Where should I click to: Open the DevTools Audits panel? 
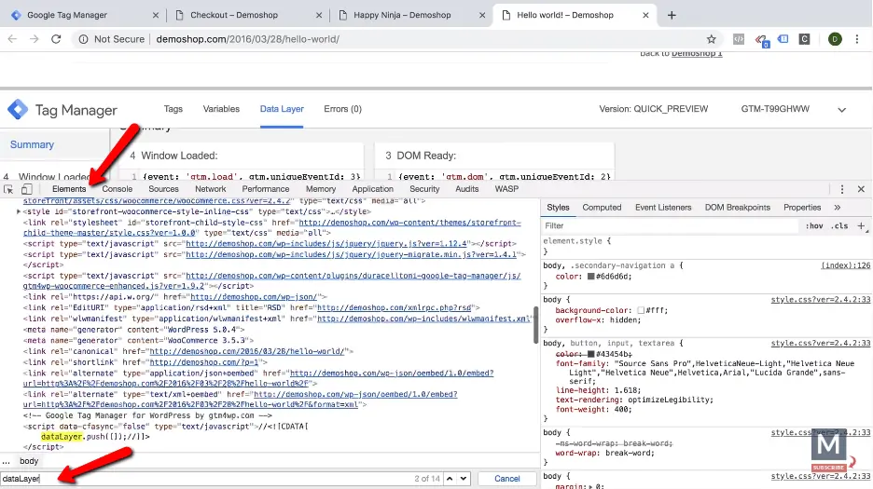pyautogui.click(x=466, y=189)
